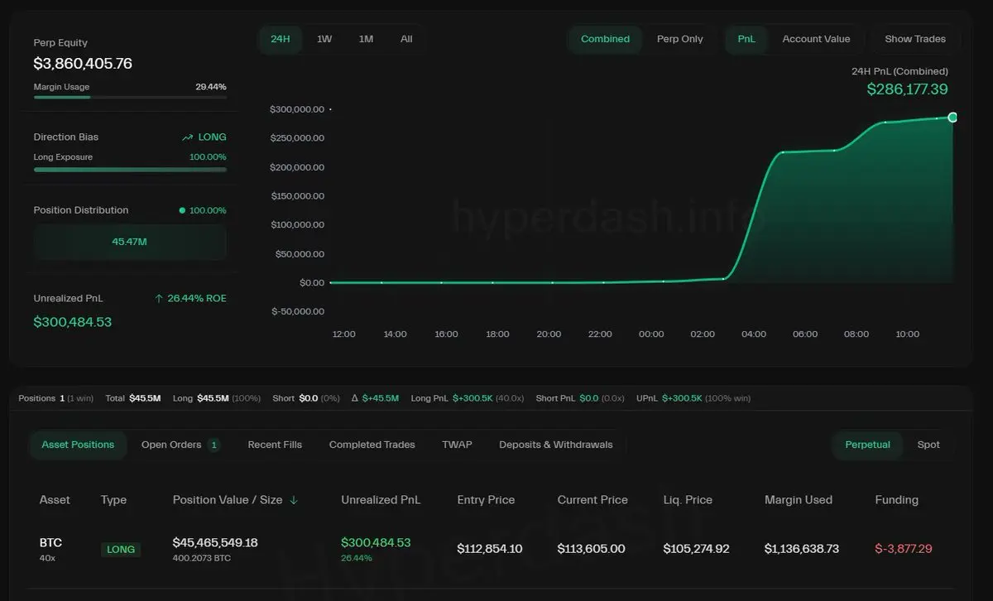Open the Completed Trades tab

372,445
